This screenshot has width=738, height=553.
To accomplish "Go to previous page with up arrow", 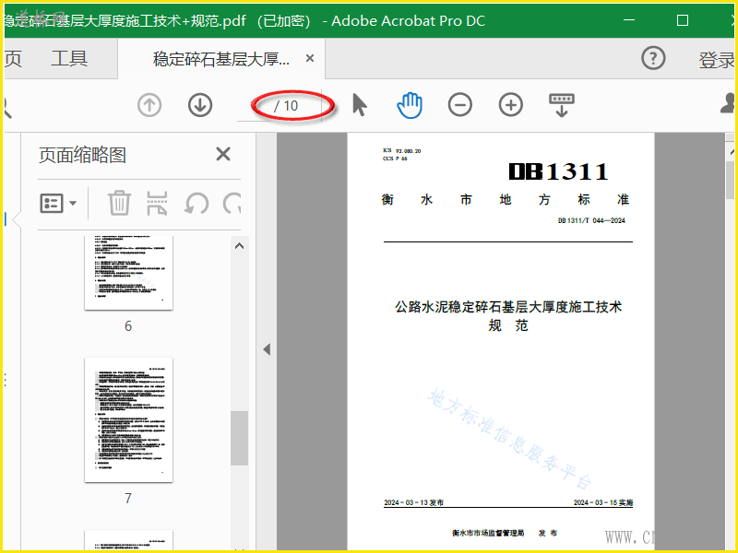I will 149,105.
